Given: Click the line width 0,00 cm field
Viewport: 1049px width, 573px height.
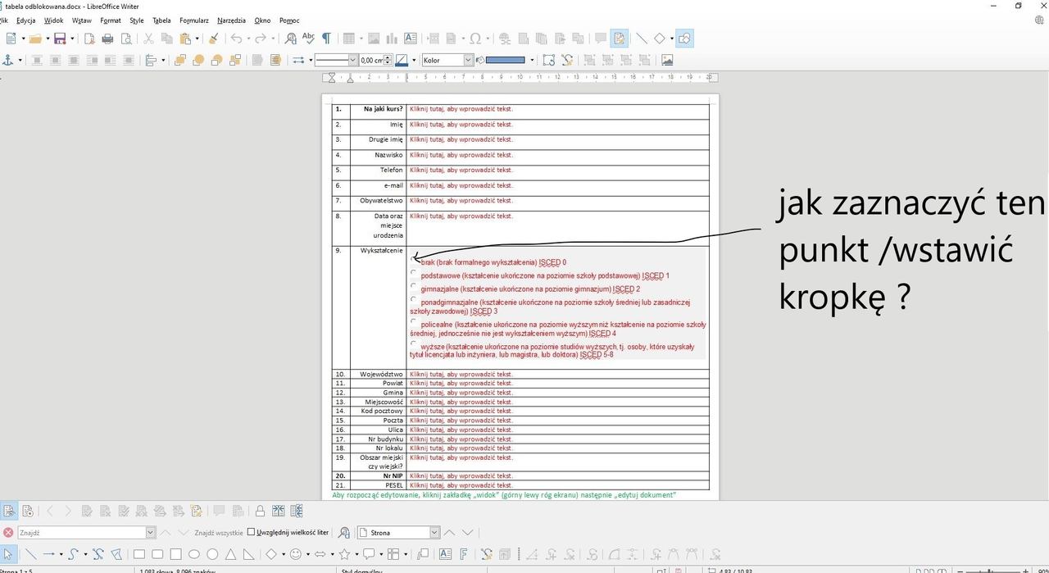Looking at the screenshot, I should click(x=372, y=60).
